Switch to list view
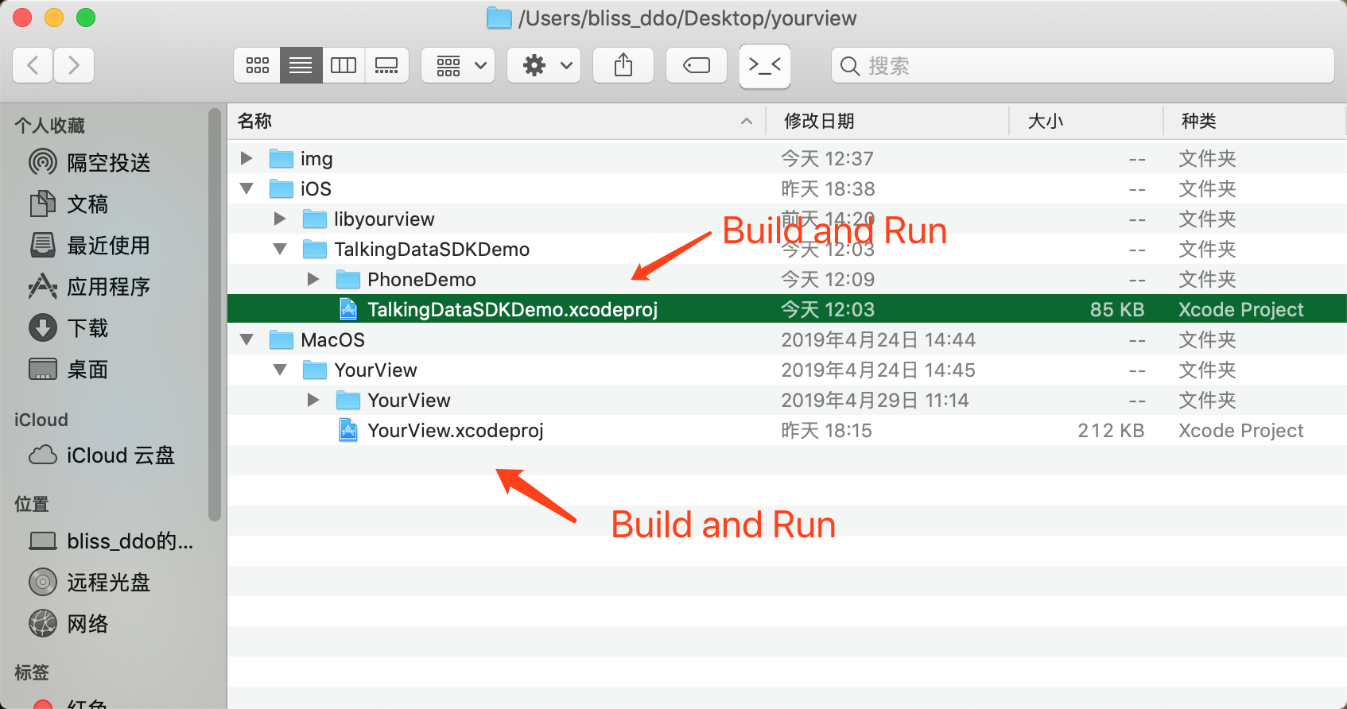 [x=301, y=65]
